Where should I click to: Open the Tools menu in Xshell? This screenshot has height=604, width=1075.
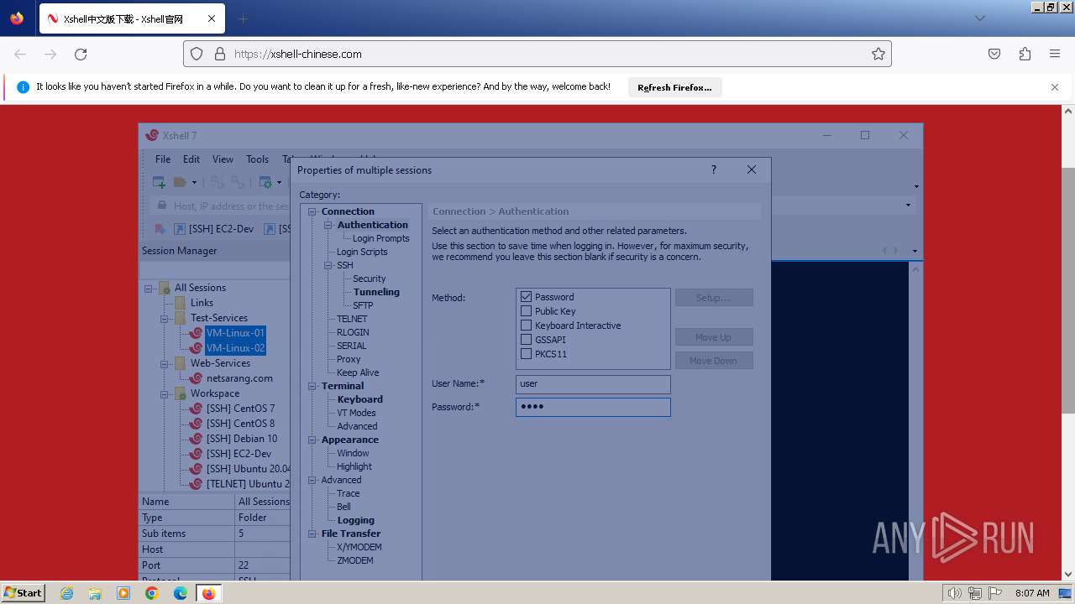pos(258,159)
